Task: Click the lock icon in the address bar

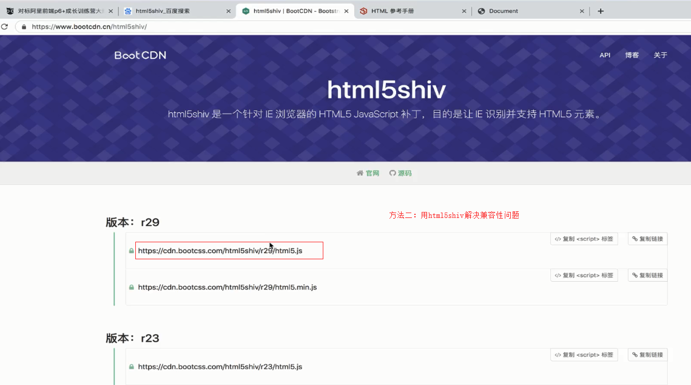Action: pos(24,27)
